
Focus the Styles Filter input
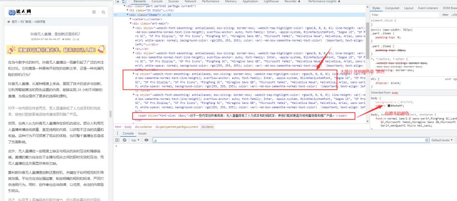[x=405, y=15]
